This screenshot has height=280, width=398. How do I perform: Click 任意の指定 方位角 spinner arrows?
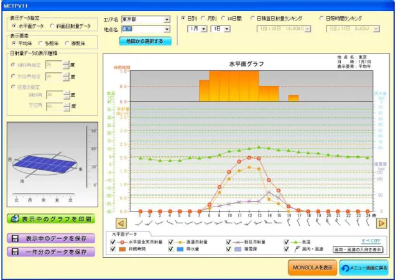[67, 107]
